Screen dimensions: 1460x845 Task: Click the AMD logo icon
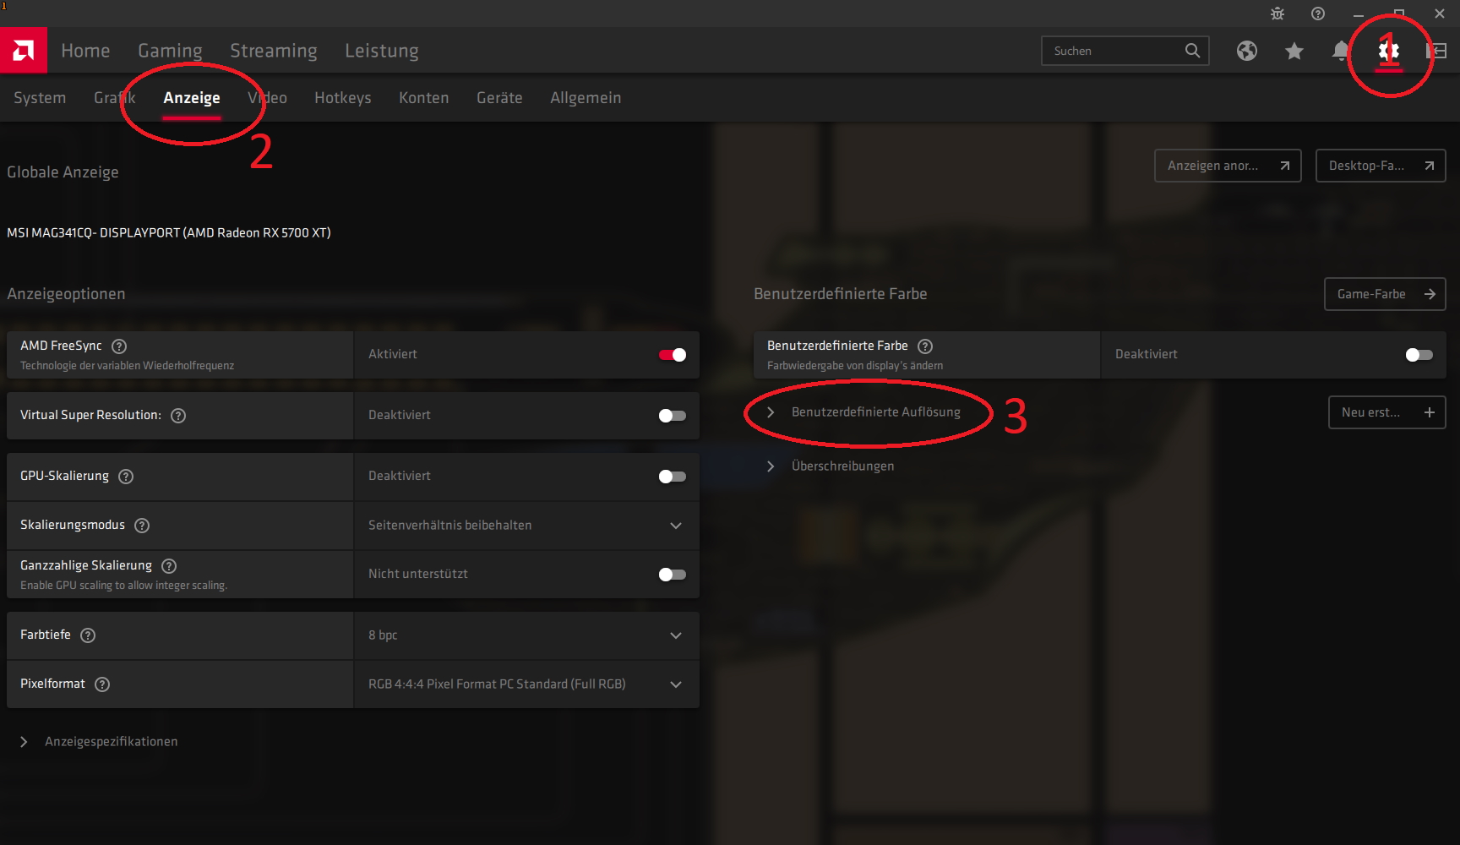[24, 51]
